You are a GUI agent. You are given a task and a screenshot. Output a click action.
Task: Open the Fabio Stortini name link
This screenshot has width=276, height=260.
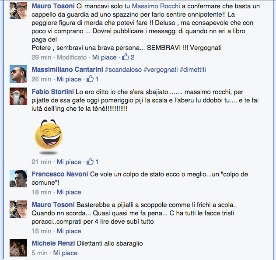[x=52, y=92]
